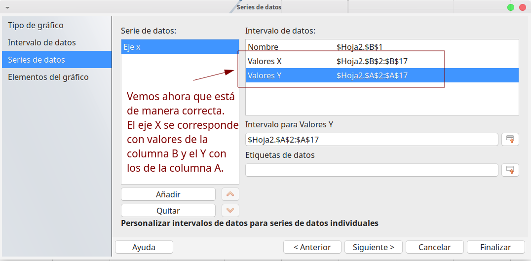Click range selector icon for Etiquetas de datos
This screenshot has width=531, height=261.
[510, 170]
